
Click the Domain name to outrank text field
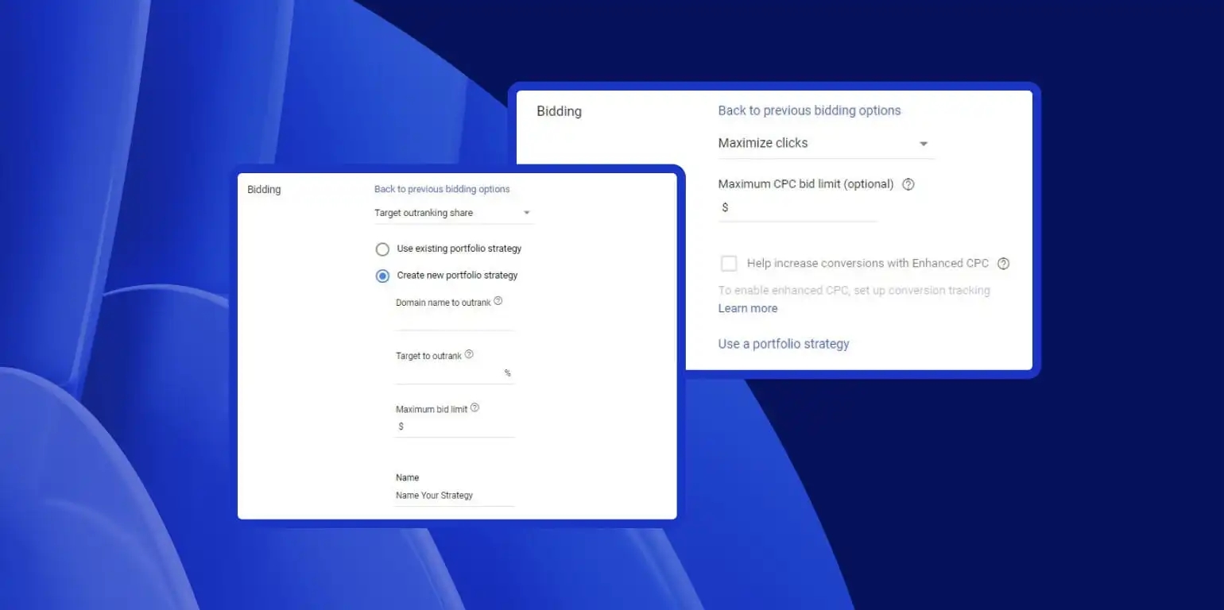pyautogui.click(x=455, y=320)
